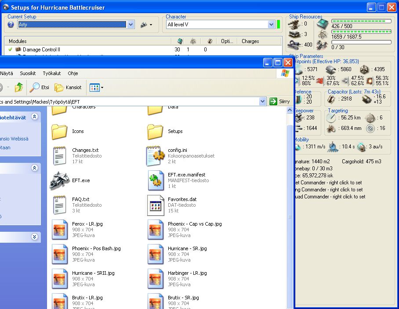Click the 'ansio Webissä' task pane link
The width and height of the screenshot is (399, 309).
[14, 139]
